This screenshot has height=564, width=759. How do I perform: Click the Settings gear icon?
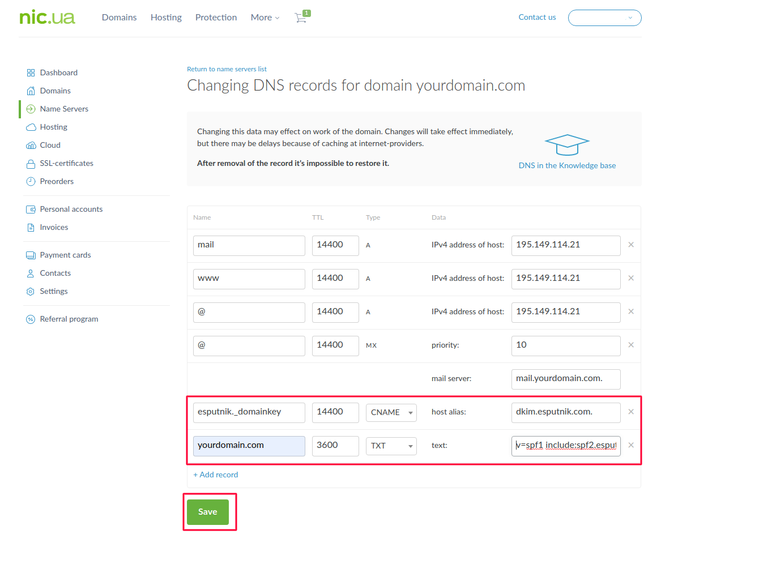tap(31, 292)
